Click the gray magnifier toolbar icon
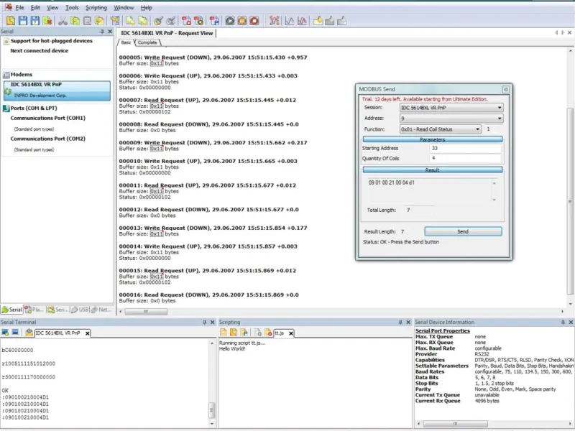This screenshot has height=431, width=575. 170,21
